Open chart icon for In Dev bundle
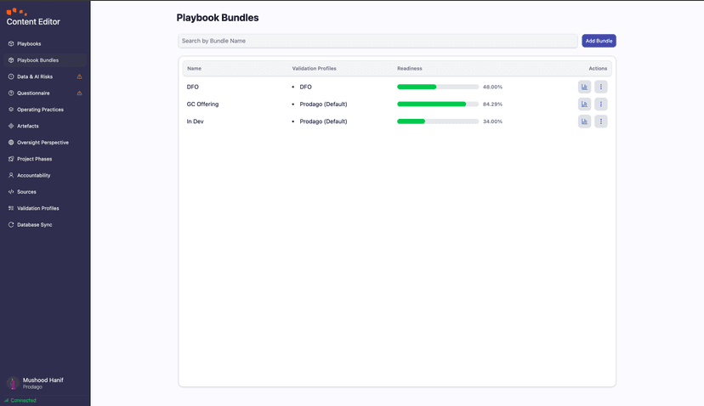The width and height of the screenshot is (704, 406). (x=584, y=121)
